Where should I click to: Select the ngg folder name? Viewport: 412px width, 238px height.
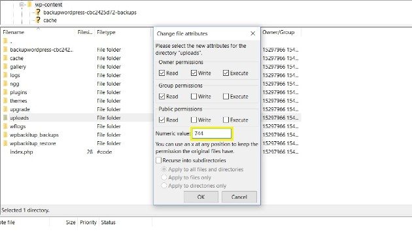pos(14,84)
